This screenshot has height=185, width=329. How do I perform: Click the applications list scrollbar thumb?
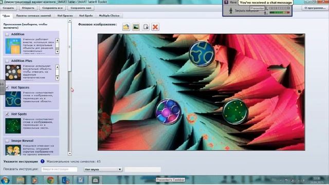coord(70,47)
